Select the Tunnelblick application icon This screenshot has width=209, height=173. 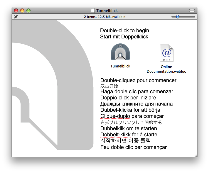pyautogui.click(x=120, y=52)
